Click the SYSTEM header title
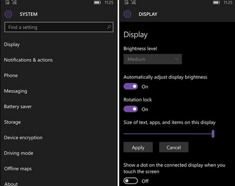 29,14
